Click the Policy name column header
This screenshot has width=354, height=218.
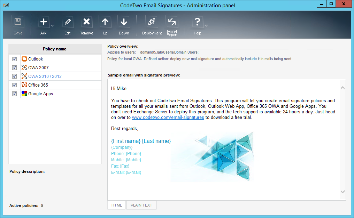[55, 49]
